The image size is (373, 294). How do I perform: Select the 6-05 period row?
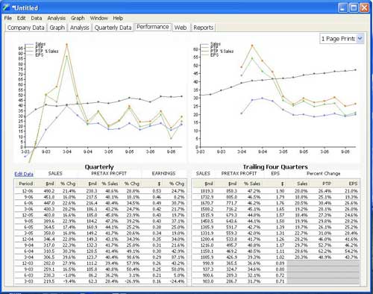click(x=101, y=227)
